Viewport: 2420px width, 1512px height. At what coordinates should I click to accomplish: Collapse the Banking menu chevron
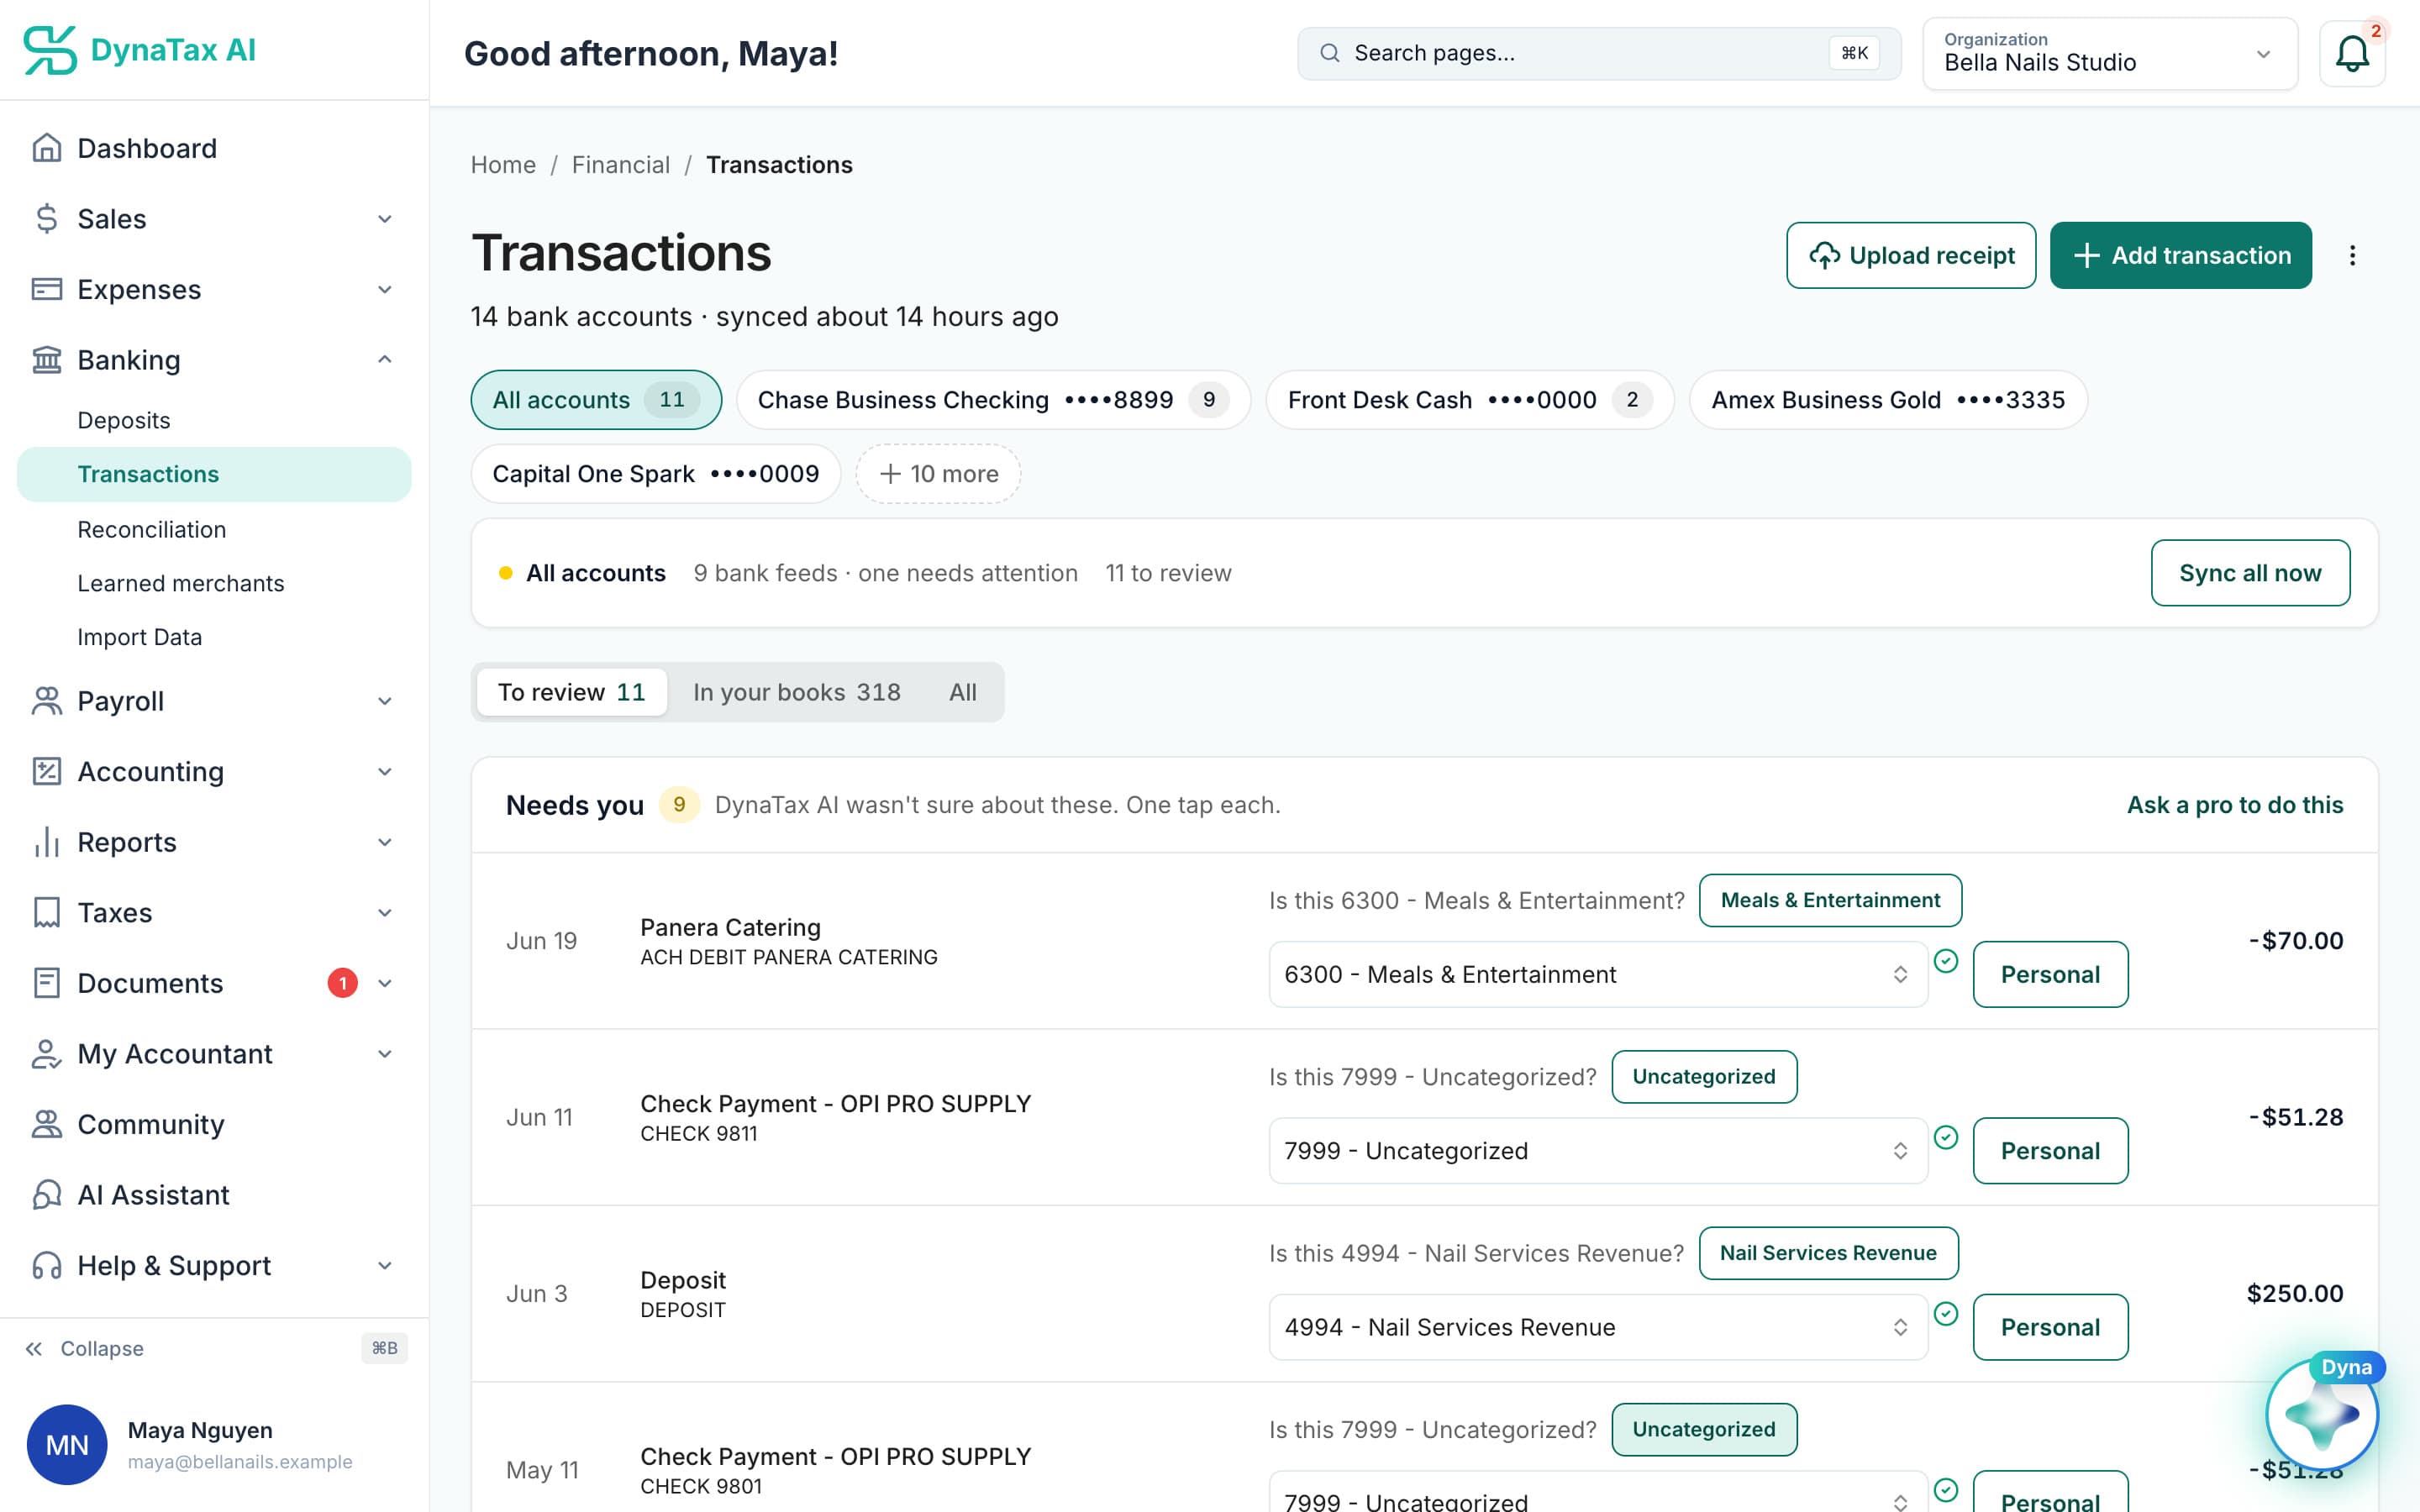click(385, 360)
